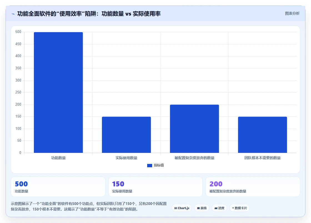
Task: Select the 功能数量 bar in chart
Action: [58, 92]
